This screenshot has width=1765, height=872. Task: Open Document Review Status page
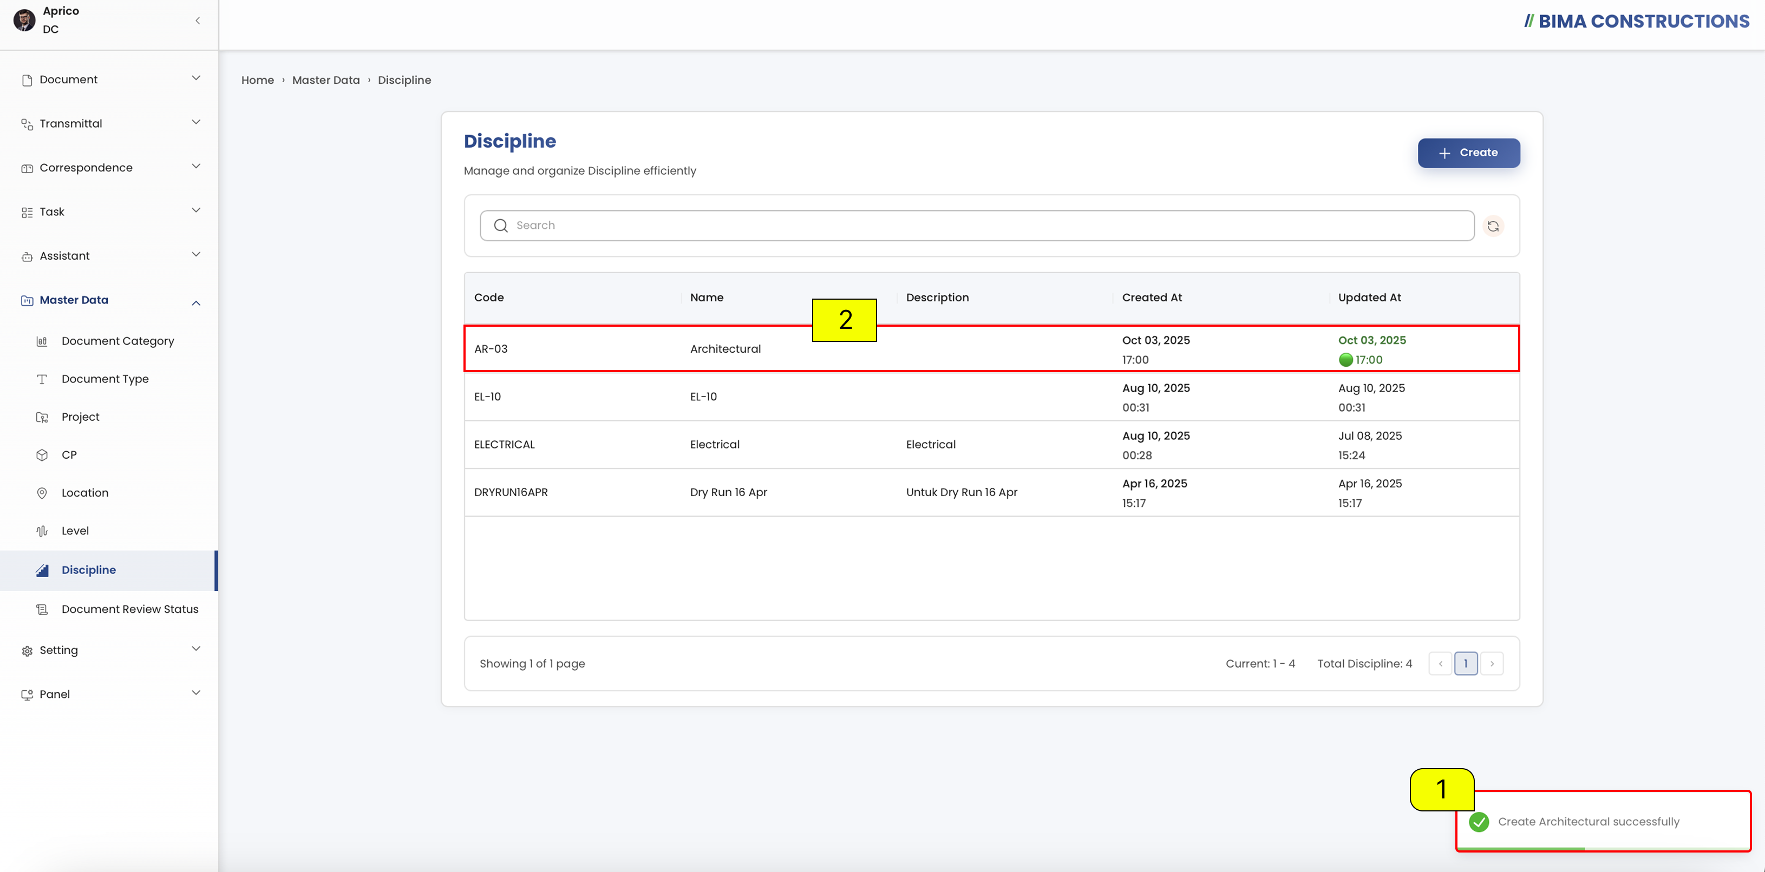[x=130, y=609]
